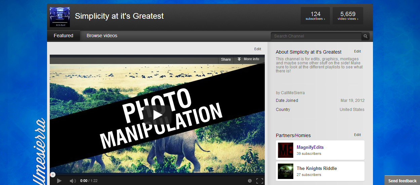Click the Date Joined value Mar 19, 2012

352,101
